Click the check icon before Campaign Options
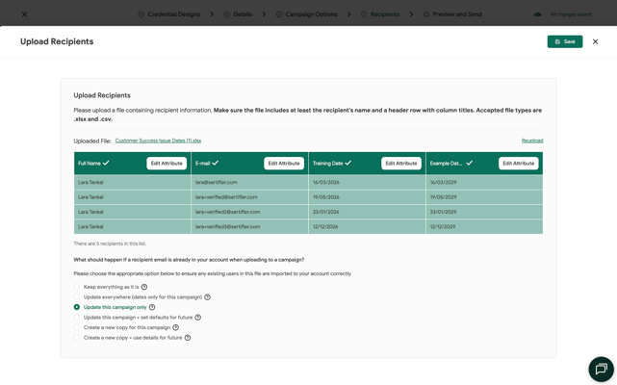 click(x=278, y=14)
